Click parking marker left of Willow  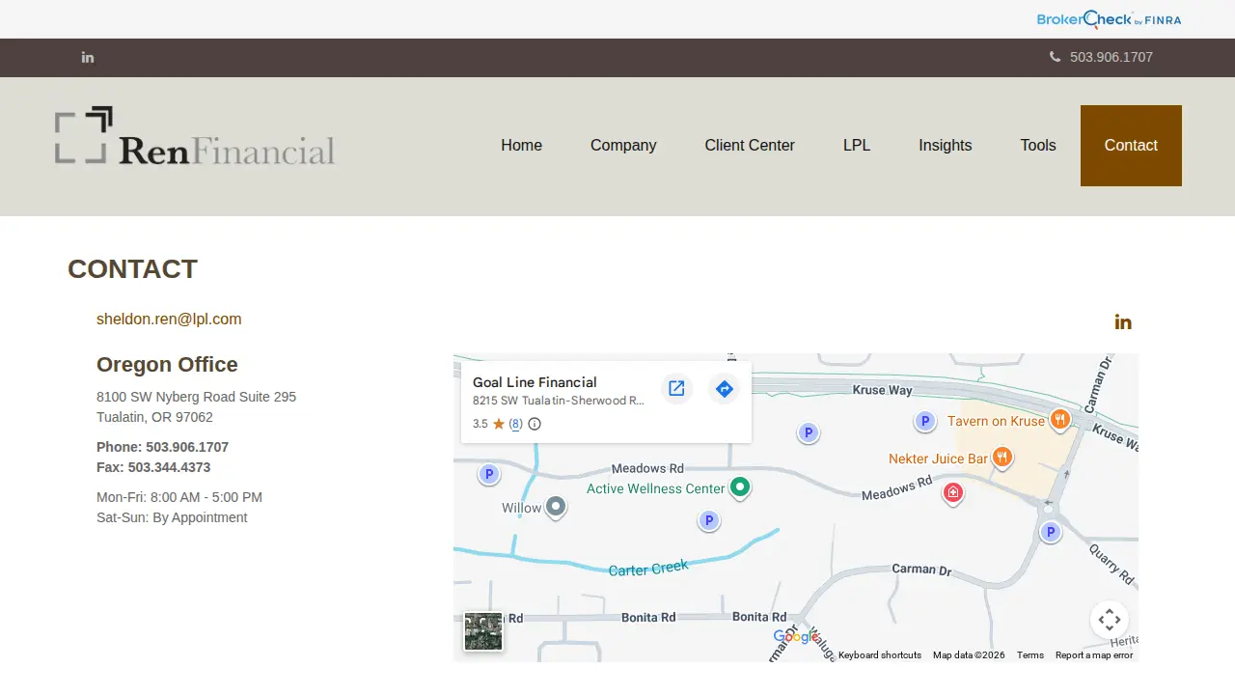click(489, 474)
